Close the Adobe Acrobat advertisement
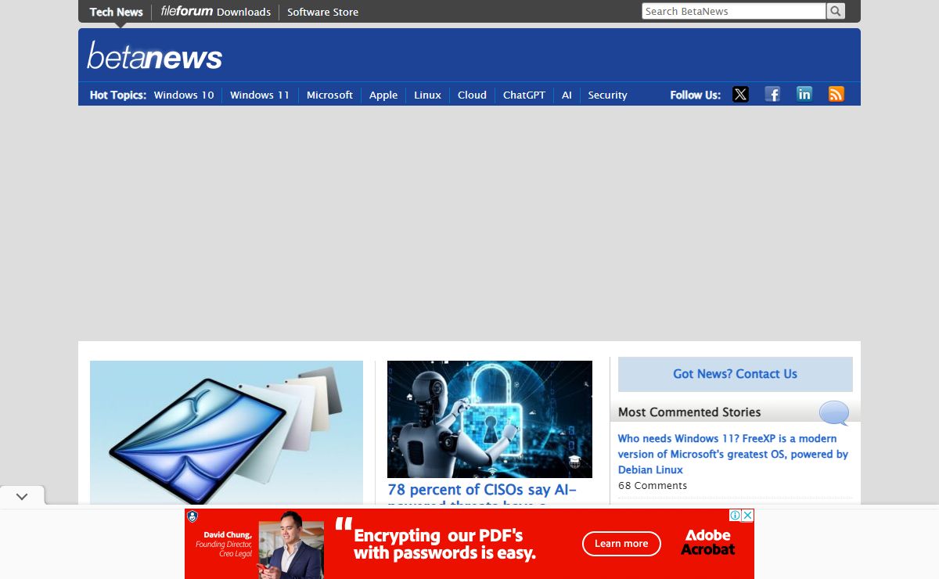Screen dimensions: 939x579 pos(749,515)
